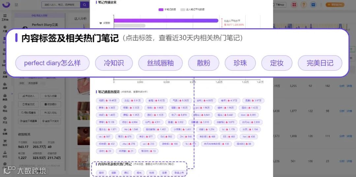Click the hot word tag 'us | 233'
The width and height of the screenshot is (356, 177).
click(x=148, y=144)
